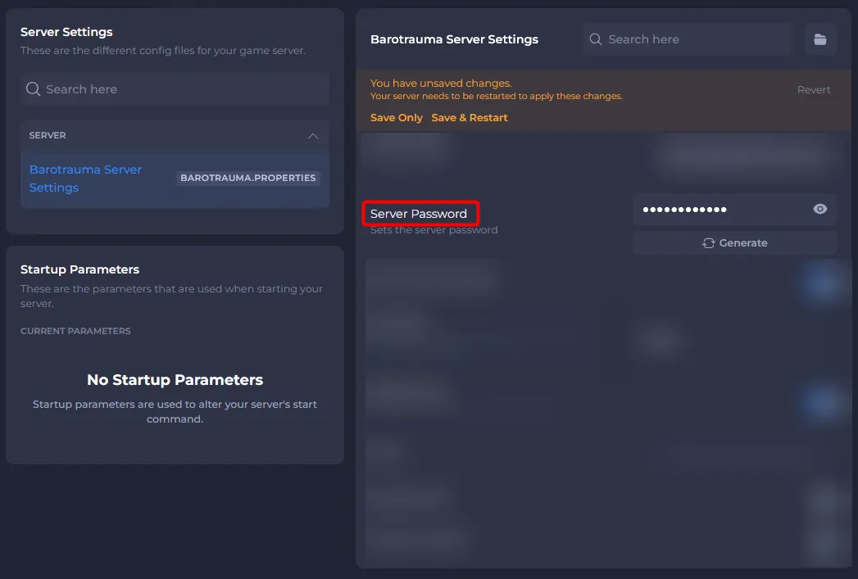Click 'Sets the server password' description

pos(434,230)
